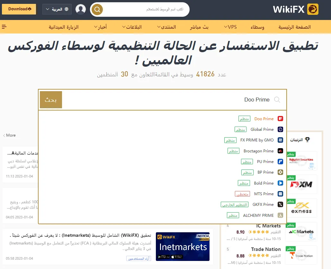The image size is (331, 269).
Task: Click the red متخطى tag beside MTS Prime
Action: click(x=242, y=194)
